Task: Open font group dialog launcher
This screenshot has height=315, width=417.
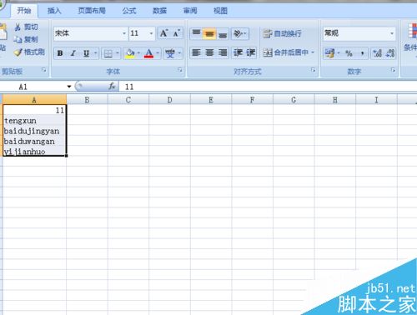Action: 180,70
